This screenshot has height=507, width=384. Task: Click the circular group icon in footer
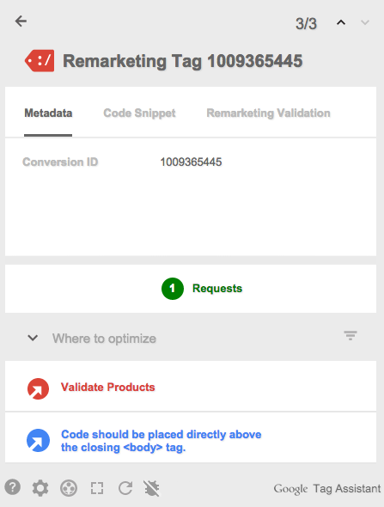tap(69, 488)
